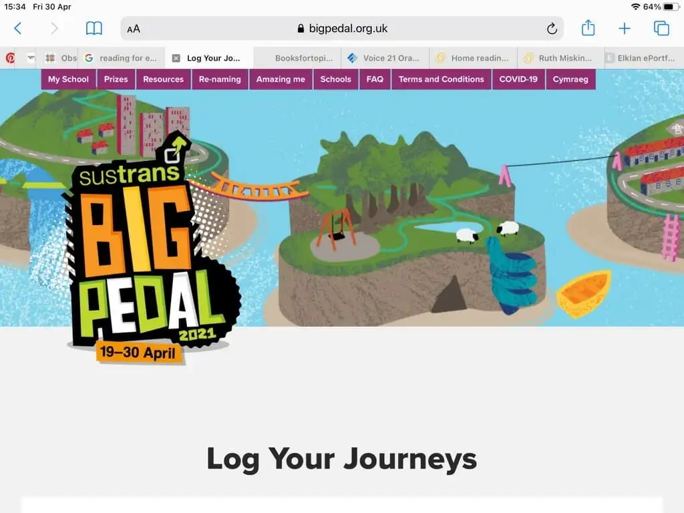The image size is (684, 513).
Task: Click the bigpedal.org.uk address bar
Action: click(x=342, y=28)
